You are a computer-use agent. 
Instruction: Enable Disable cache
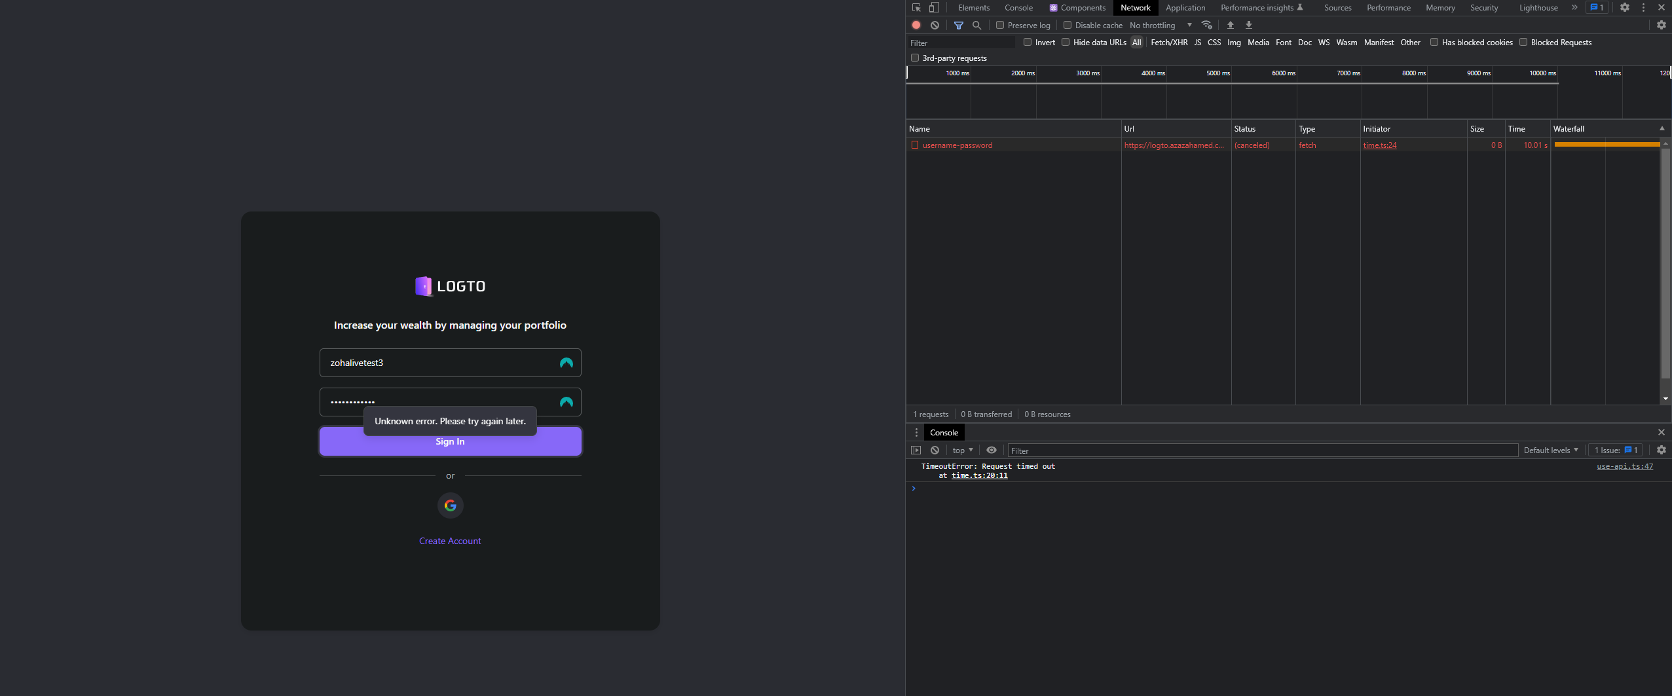click(x=1067, y=25)
